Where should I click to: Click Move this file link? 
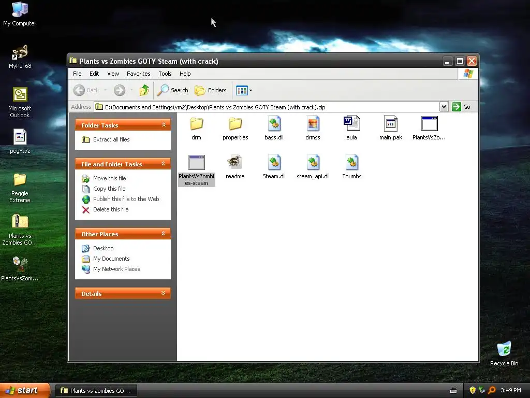click(x=110, y=178)
